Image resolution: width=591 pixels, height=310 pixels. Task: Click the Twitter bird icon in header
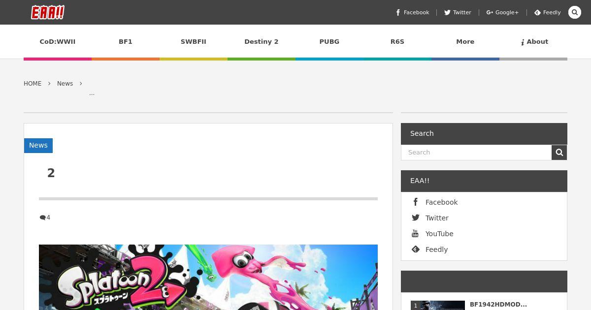447,12
